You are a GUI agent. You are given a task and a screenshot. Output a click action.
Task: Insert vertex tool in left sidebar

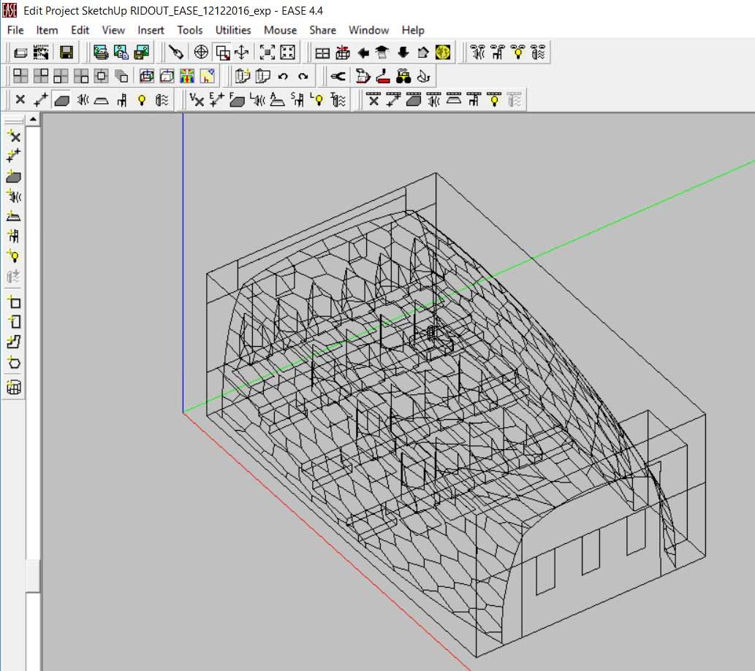tap(14, 136)
